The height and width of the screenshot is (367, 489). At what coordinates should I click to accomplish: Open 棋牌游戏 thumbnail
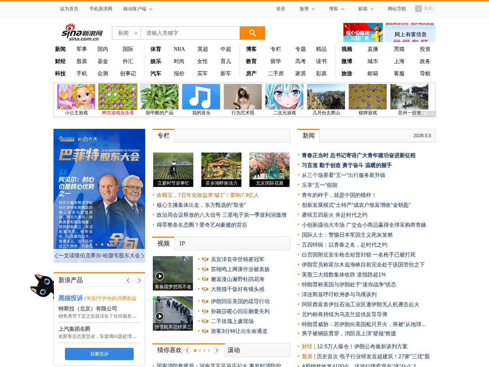coord(368,97)
